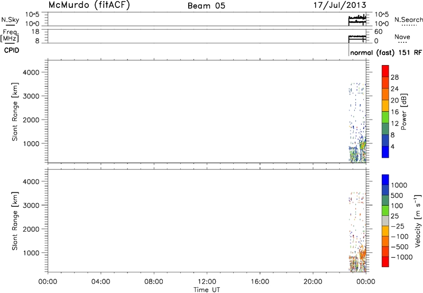Click the CPID label
This screenshot has width=423, height=293.
pyautogui.click(x=12, y=50)
